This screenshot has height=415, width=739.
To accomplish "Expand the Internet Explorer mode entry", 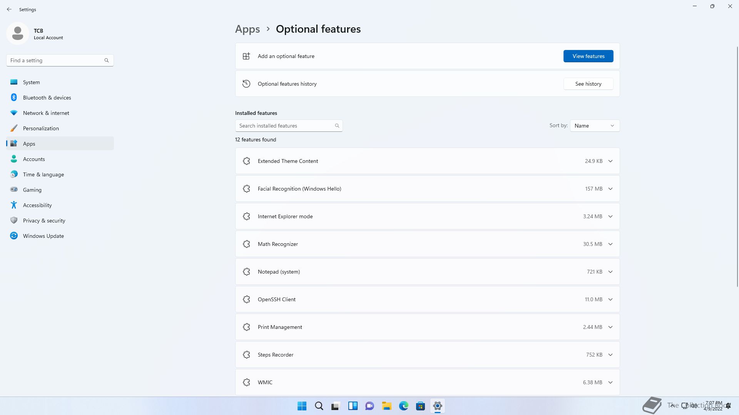I will pyautogui.click(x=610, y=216).
